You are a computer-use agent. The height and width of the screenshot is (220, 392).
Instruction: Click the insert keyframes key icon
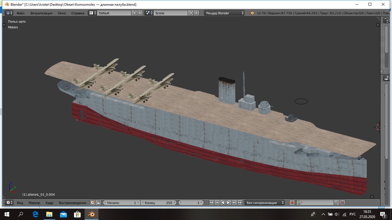(x=337, y=203)
